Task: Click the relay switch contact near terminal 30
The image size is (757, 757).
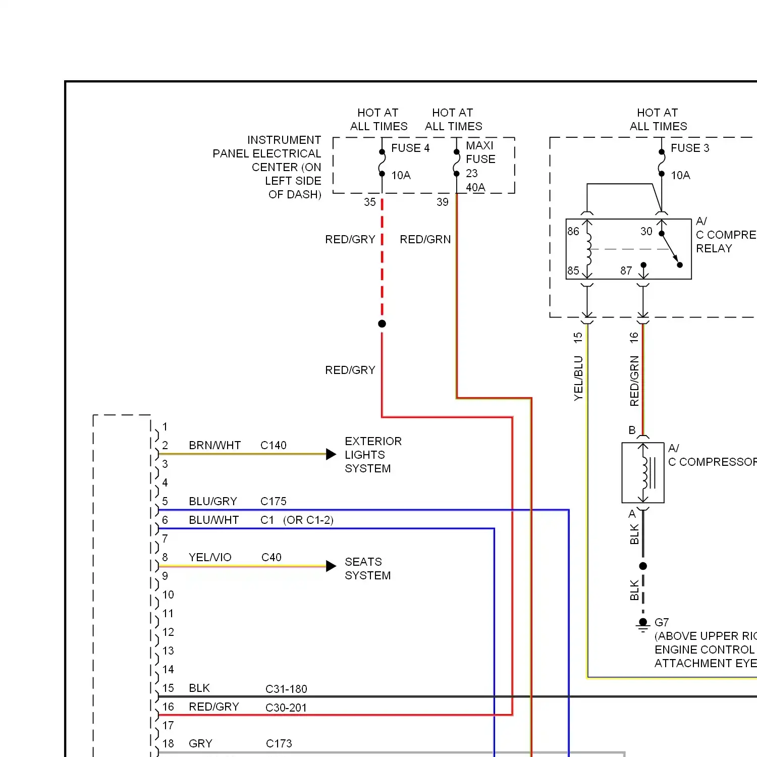Action: tap(671, 249)
